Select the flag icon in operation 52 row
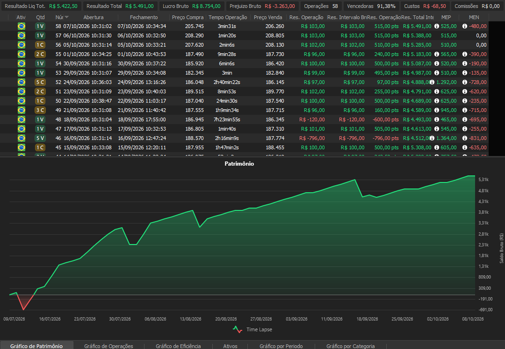 point(21,82)
